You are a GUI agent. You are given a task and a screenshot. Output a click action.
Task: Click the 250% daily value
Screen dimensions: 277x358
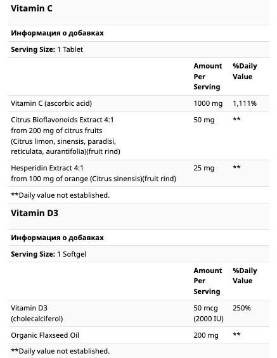click(x=242, y=308)
